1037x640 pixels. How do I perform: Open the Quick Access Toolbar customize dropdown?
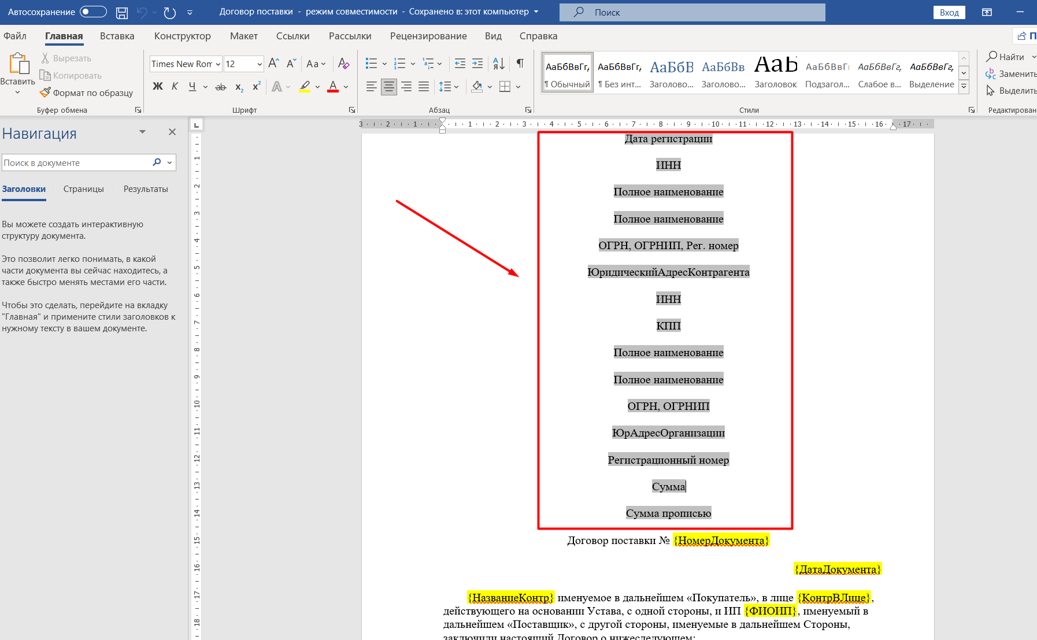(190, 13)
